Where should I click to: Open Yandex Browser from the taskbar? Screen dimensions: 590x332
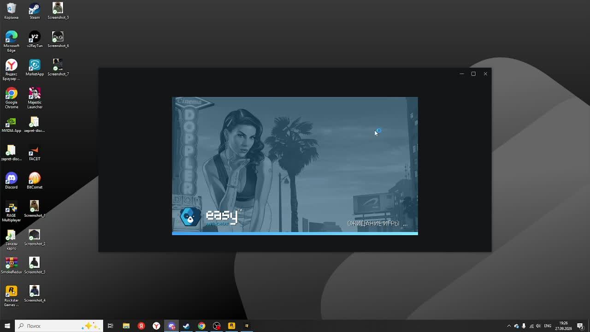(156, 326)
